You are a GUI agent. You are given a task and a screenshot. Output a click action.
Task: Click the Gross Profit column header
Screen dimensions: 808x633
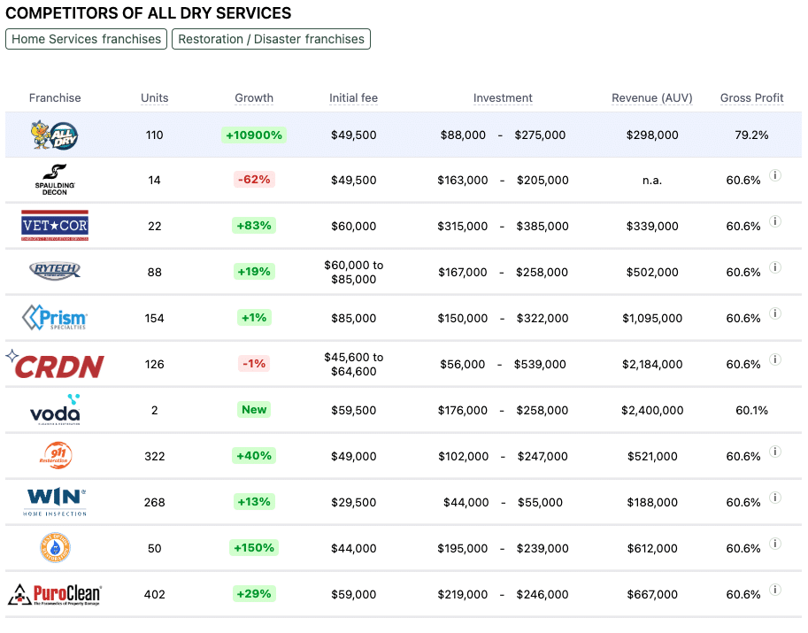752,98
